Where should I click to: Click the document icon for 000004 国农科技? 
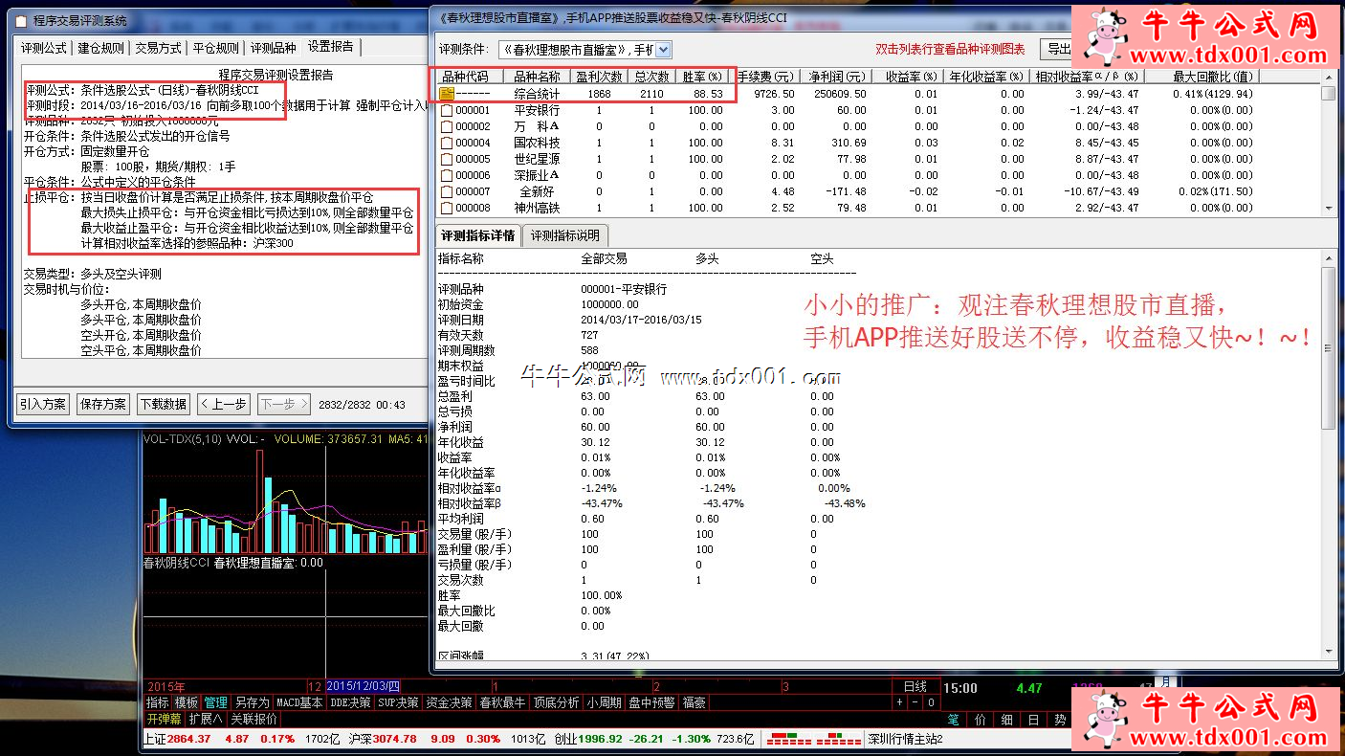pyautogui.click(x=446, y=143)
